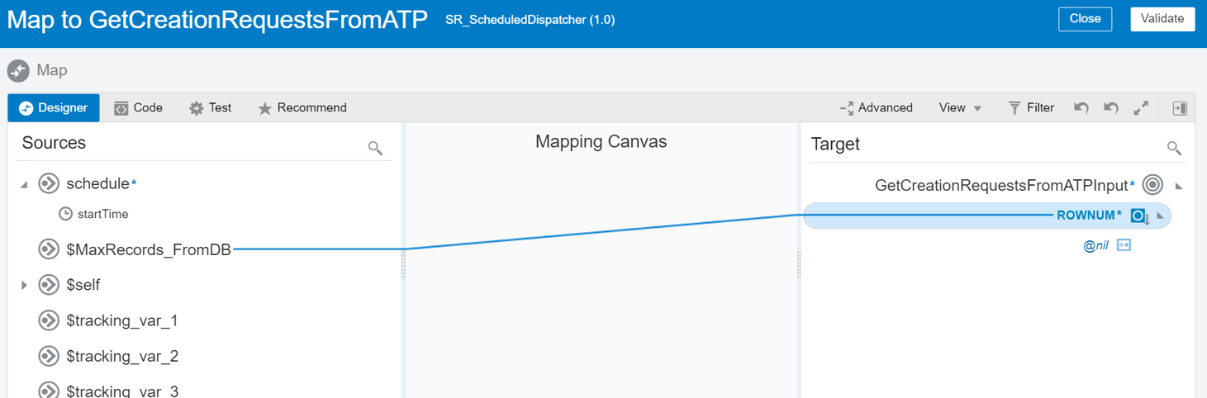Expand the $self source node
Image resolution: width=1207 pixels, height=398 pixels.
click(24, 285)
